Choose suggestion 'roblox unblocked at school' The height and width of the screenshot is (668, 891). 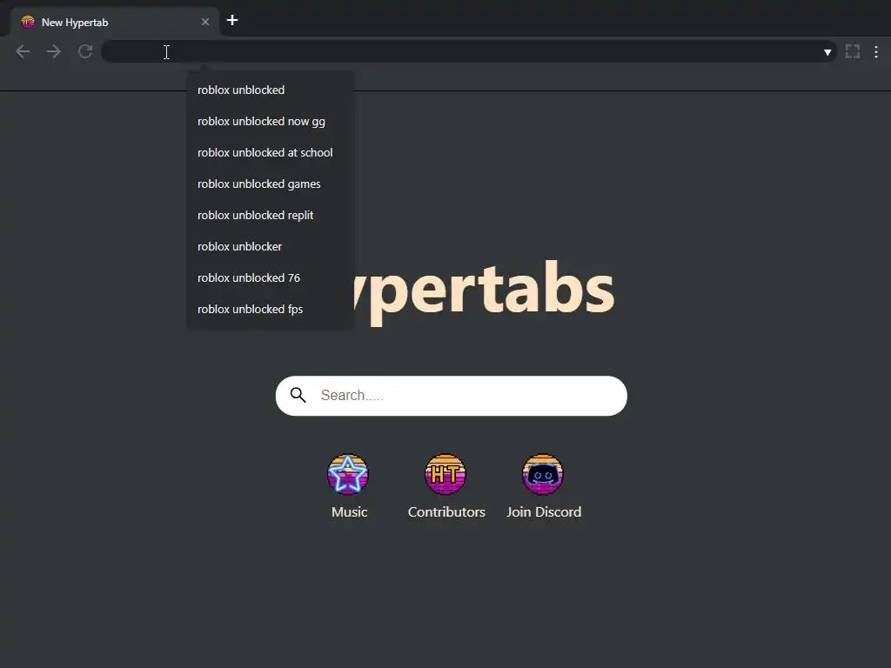point(271,152)
